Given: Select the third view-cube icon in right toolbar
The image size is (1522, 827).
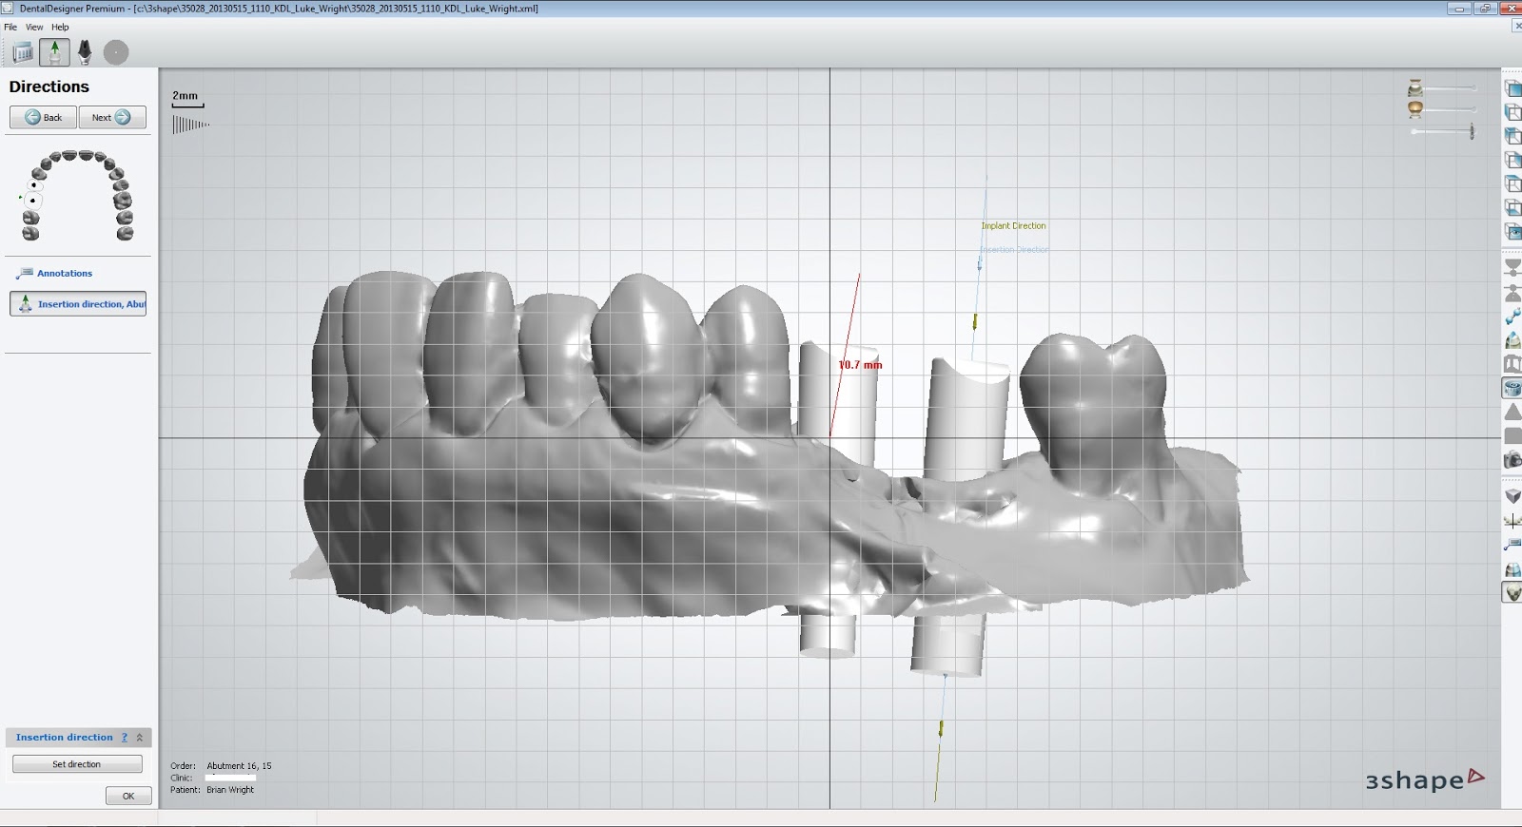Looking at the screenshot, I should (1512, 136).
